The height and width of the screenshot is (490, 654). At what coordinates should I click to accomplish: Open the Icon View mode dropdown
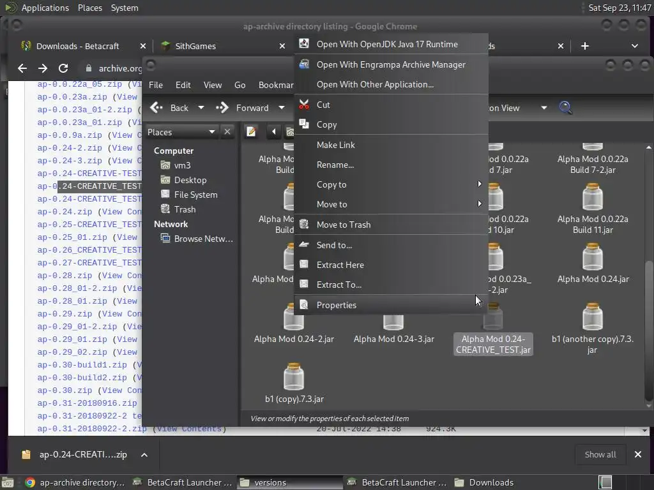coord(544,108)
